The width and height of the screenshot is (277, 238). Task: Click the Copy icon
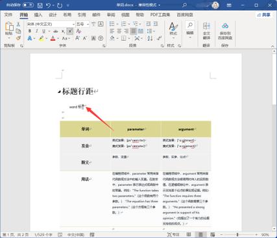pos(18,31)
